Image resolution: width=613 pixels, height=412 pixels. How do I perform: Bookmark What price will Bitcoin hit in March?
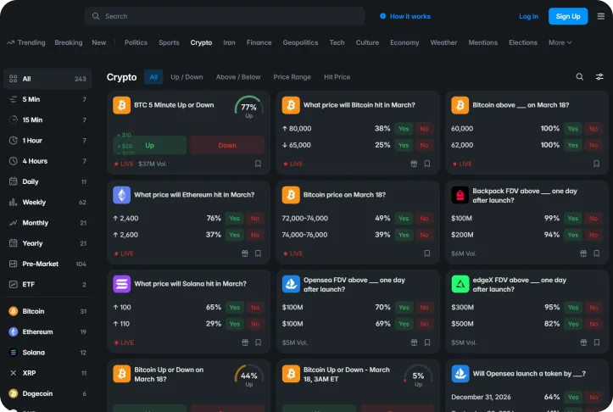(x=427, y=164)
